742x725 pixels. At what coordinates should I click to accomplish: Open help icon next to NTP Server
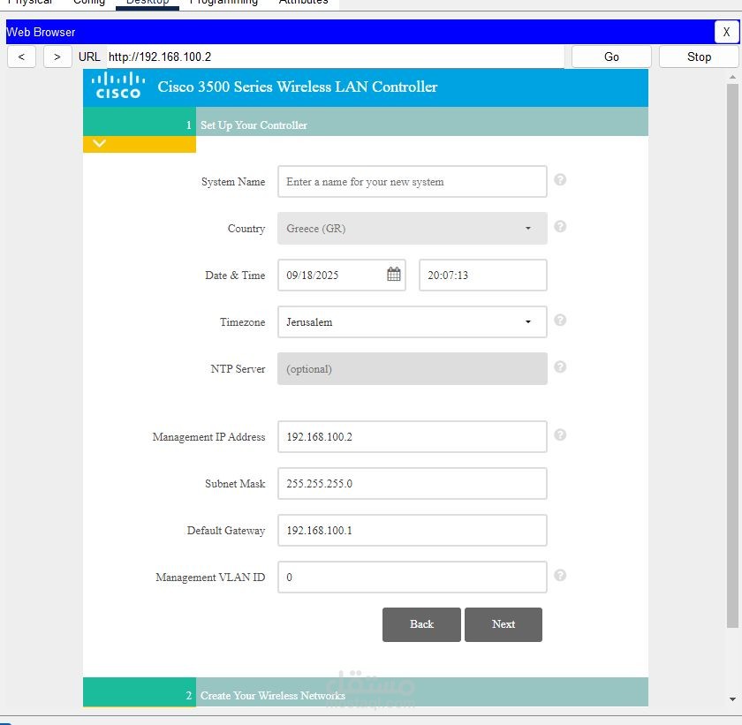[x=560, y=367]
